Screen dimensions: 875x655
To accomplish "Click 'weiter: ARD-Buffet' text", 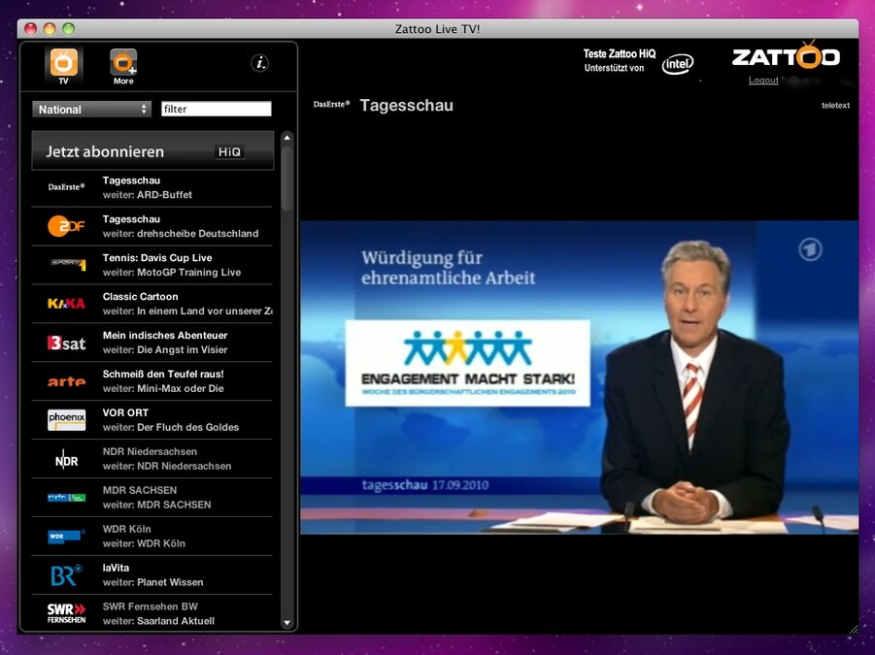I will click(x=148, y=194).
